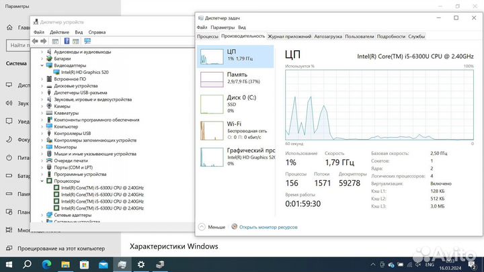
Task: Click the Мыши и иные указывающие устройства icon
Action: pyautogui.click(x=49, y=154)
